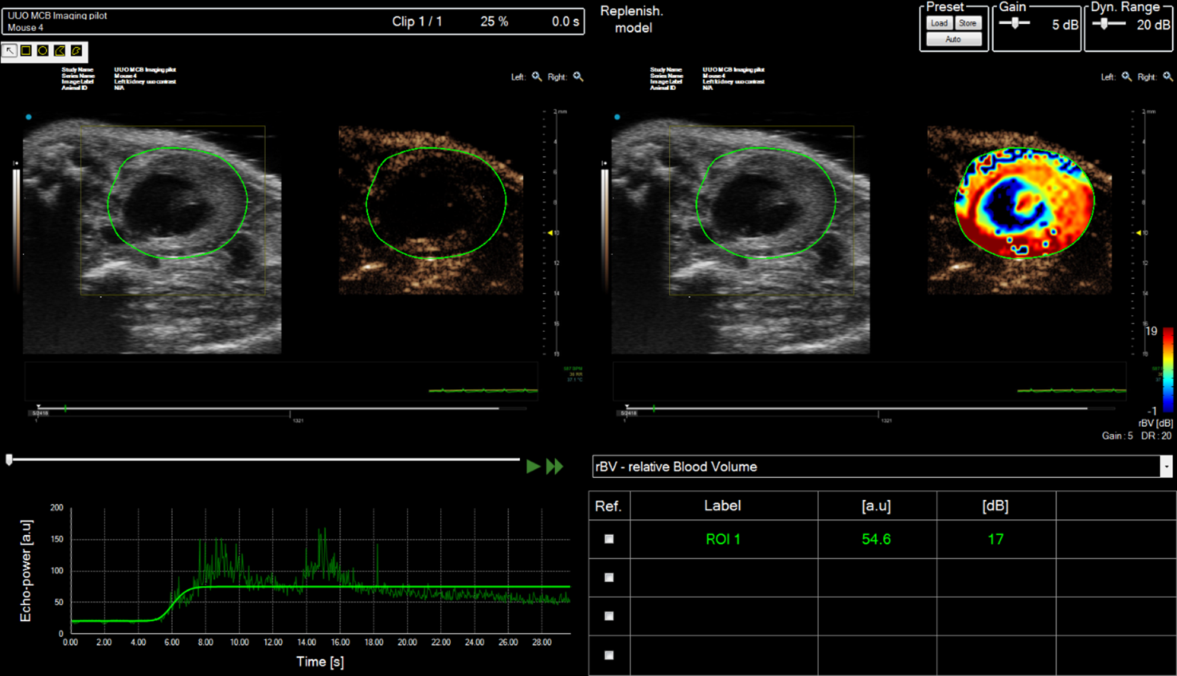Click the Auto preset button
1177x676 pixels.
tap(953, 39)
